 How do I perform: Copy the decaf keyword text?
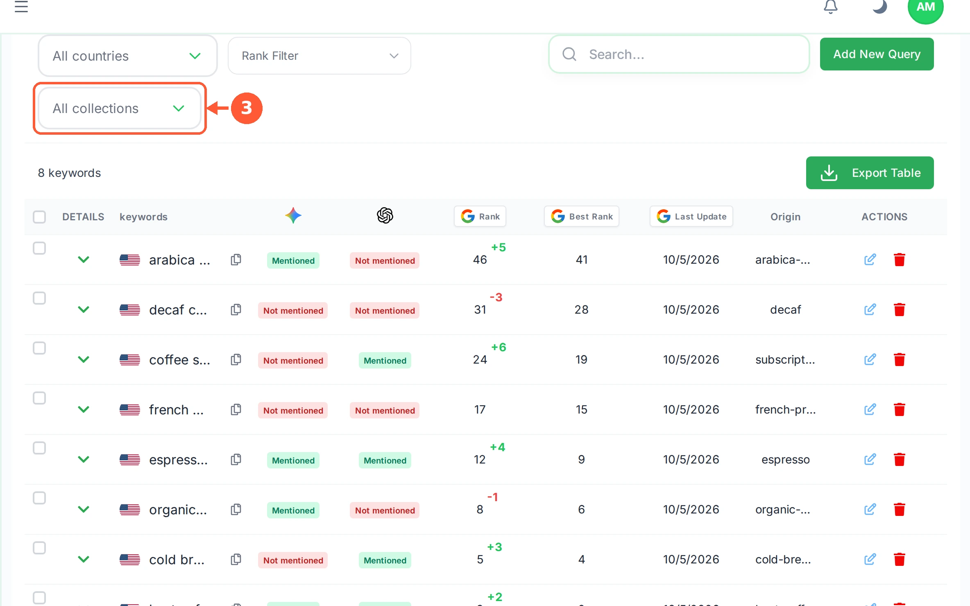pyautogui.click(x=236, y=310)
